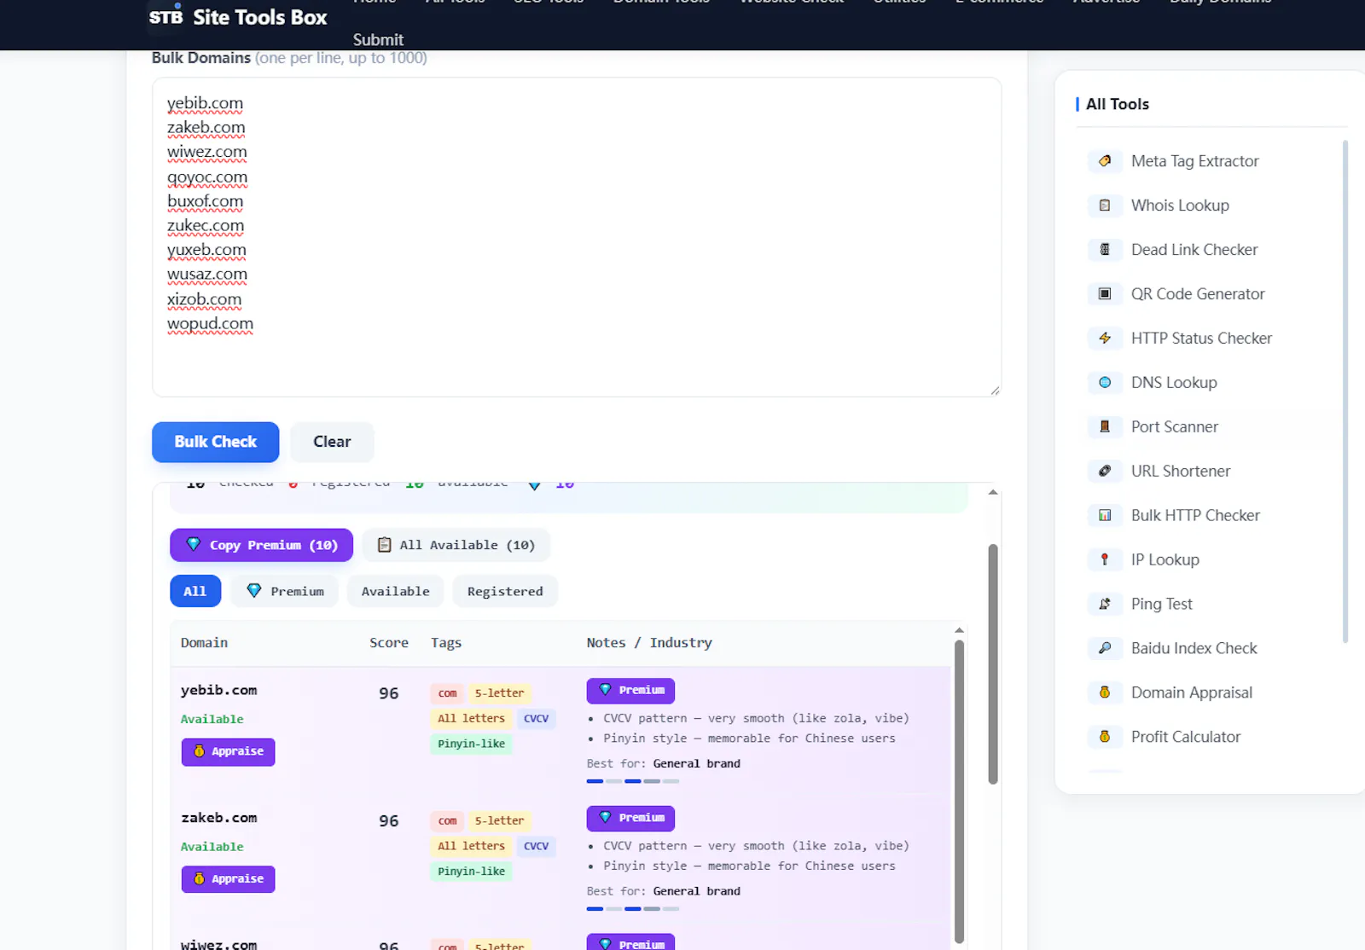
Task: Appraise the zakeb.com domain
Action: (228, 879)
